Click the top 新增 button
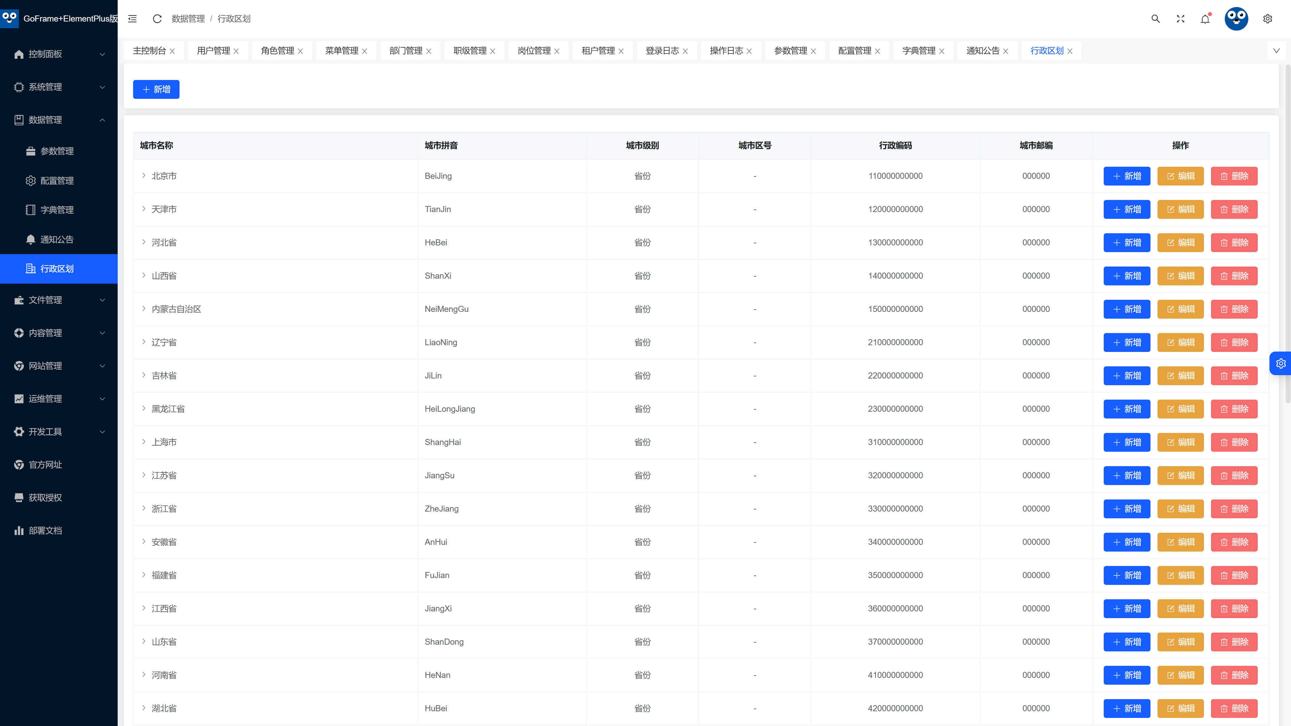Screen dimensions: 1291x726 [x=156, y=89]
